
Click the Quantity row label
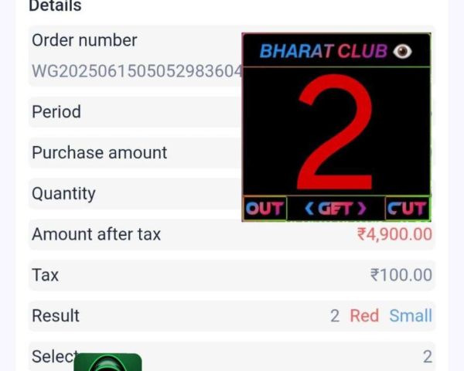point(63,194)
